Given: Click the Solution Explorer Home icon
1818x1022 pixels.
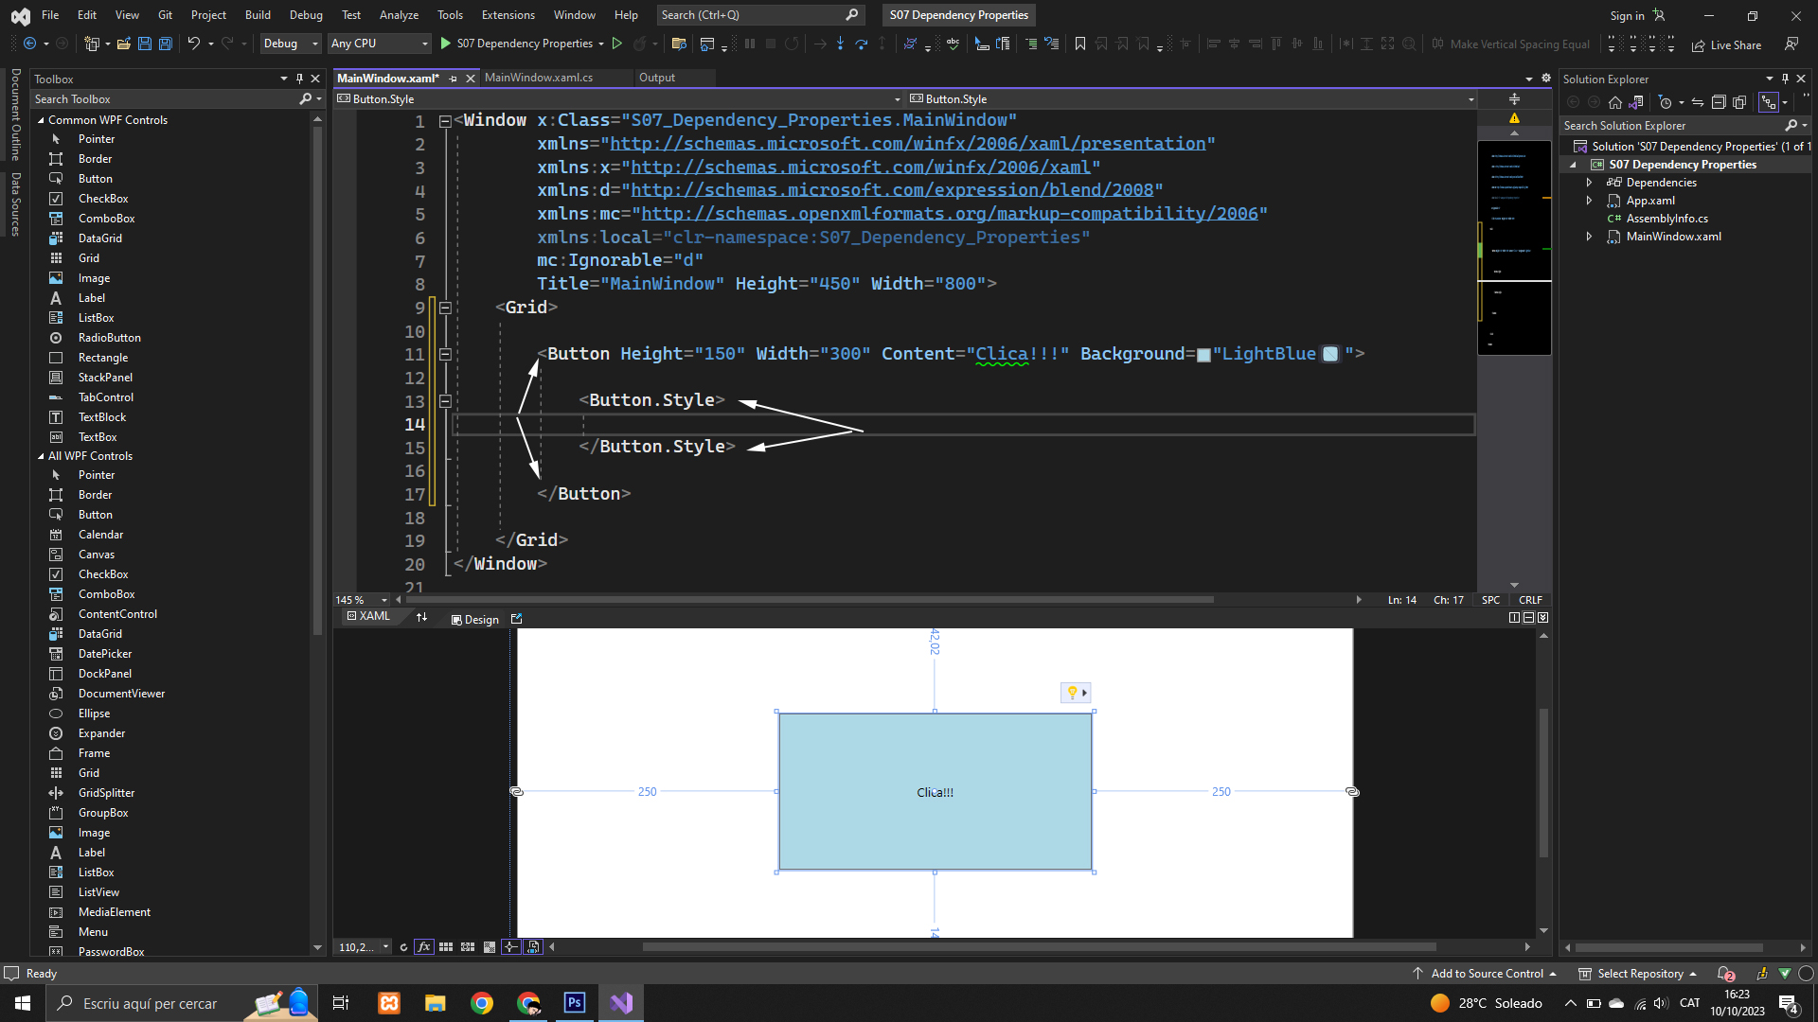Looking at the screenshot, I should click(1615, 102).
